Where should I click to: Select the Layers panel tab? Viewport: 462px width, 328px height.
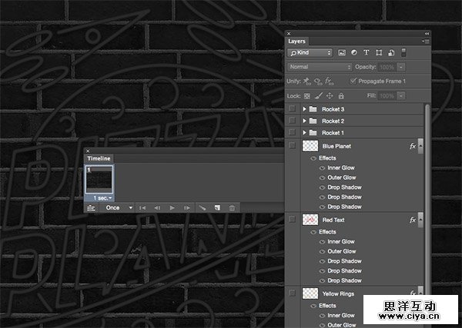[x=297, y=41]
